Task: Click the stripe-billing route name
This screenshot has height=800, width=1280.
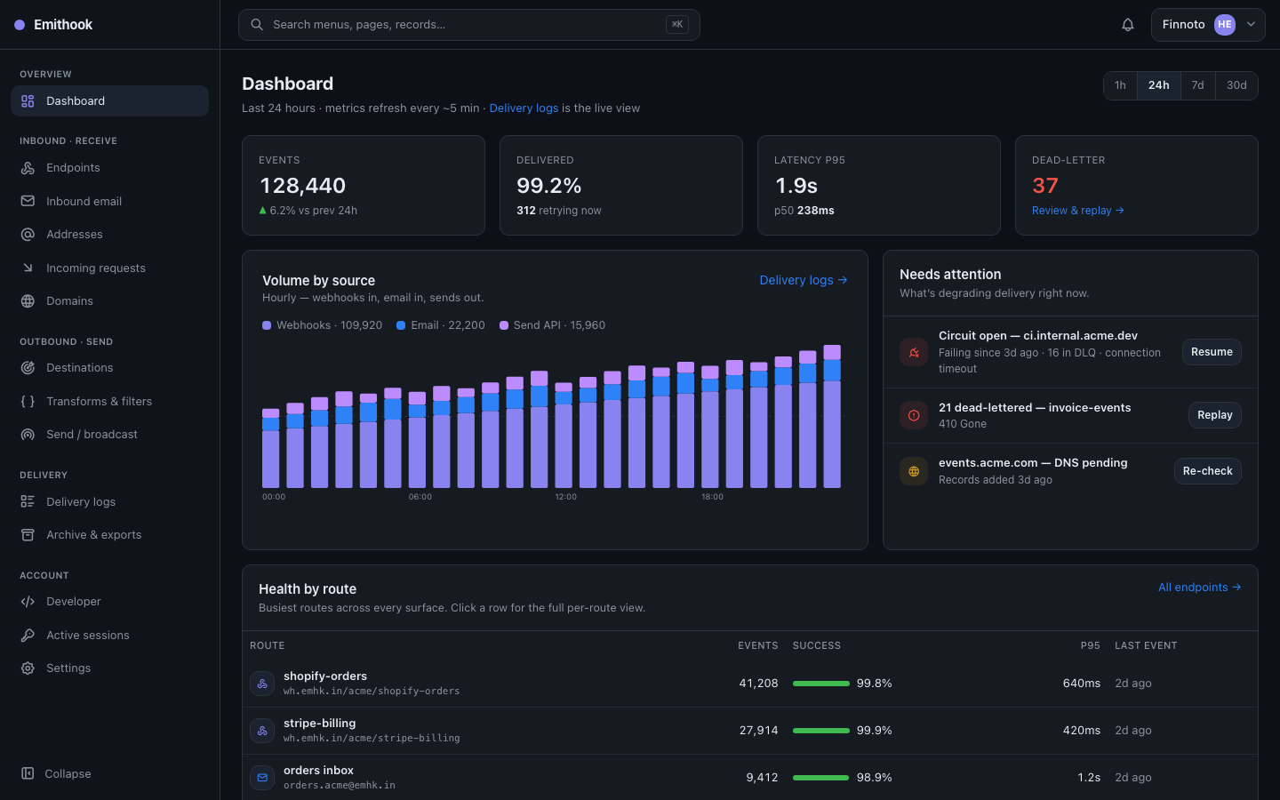Action: pyautogui.click(x=320, y=724)
